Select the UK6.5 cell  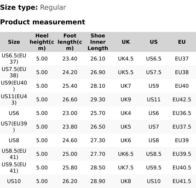(126, 154)
